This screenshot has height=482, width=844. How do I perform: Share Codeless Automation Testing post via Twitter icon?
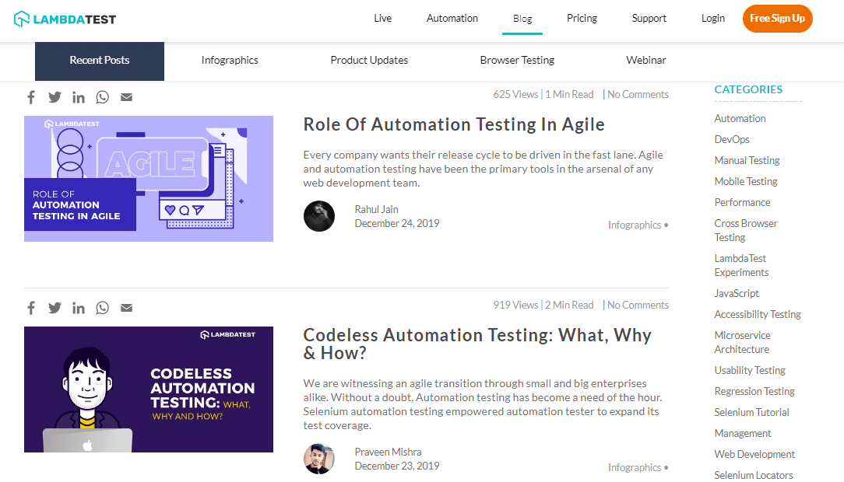click(55, 307)
